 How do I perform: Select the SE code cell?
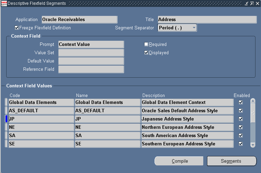tap(41, 144)
